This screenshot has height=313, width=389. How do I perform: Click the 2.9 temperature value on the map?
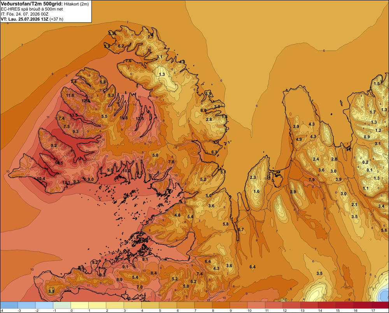(293, 192)
